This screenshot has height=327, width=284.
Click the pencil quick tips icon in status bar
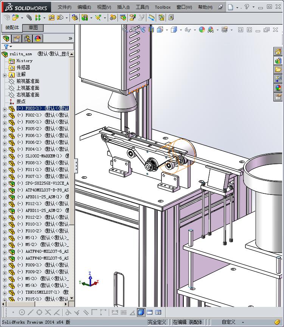[x=277, y=322]
